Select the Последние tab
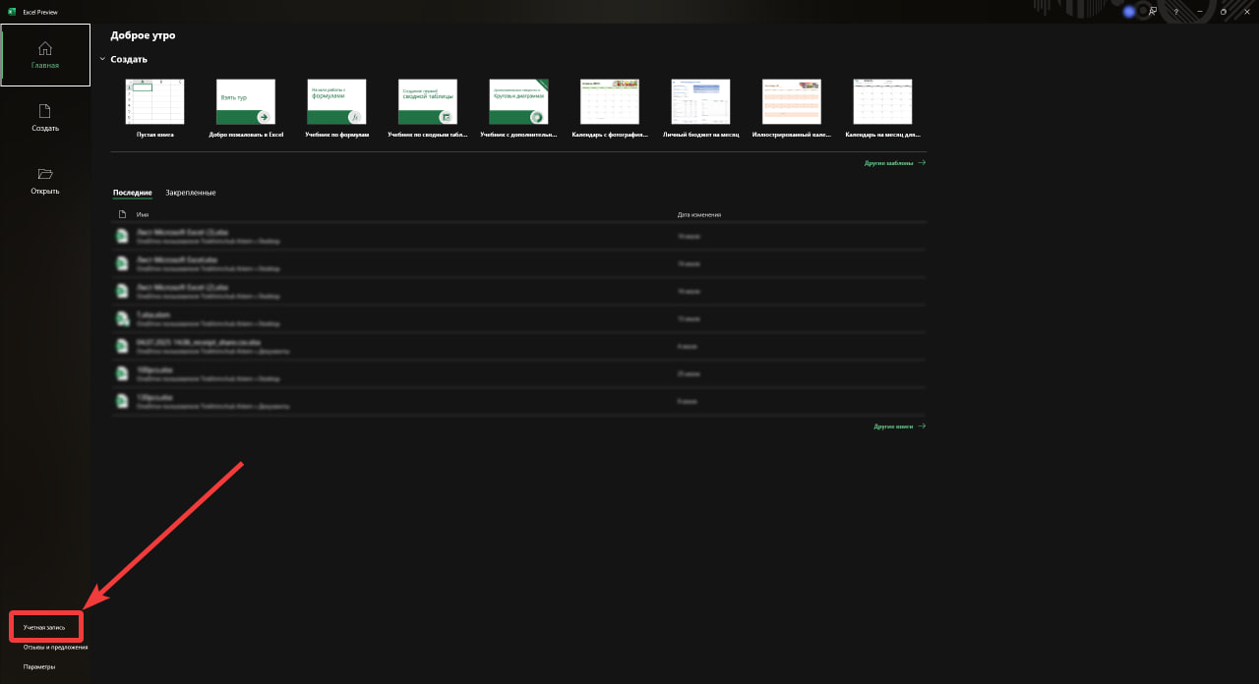 [132, 193]
